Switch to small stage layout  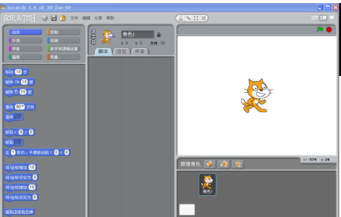314,18
